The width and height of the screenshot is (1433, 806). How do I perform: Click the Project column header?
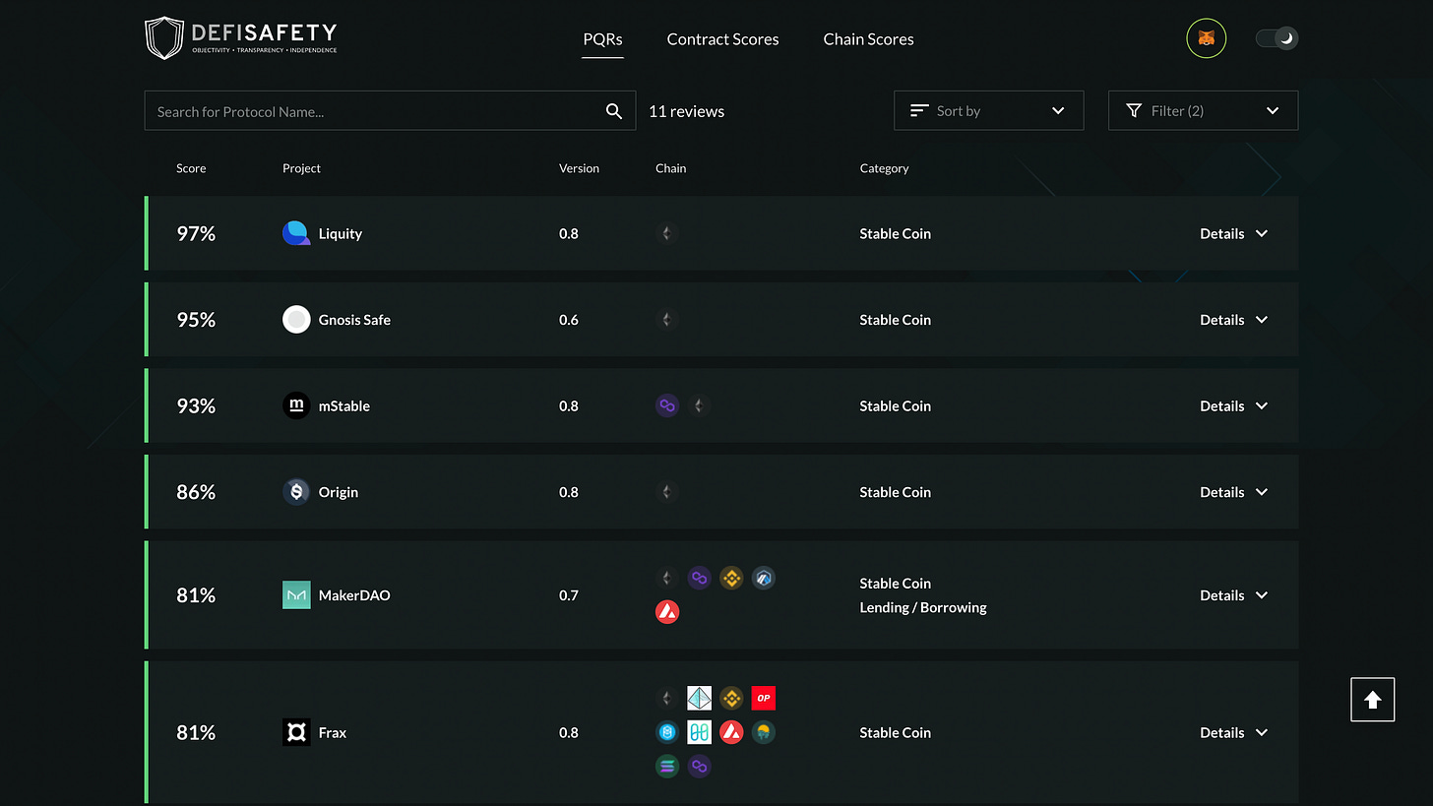point(301,168)
